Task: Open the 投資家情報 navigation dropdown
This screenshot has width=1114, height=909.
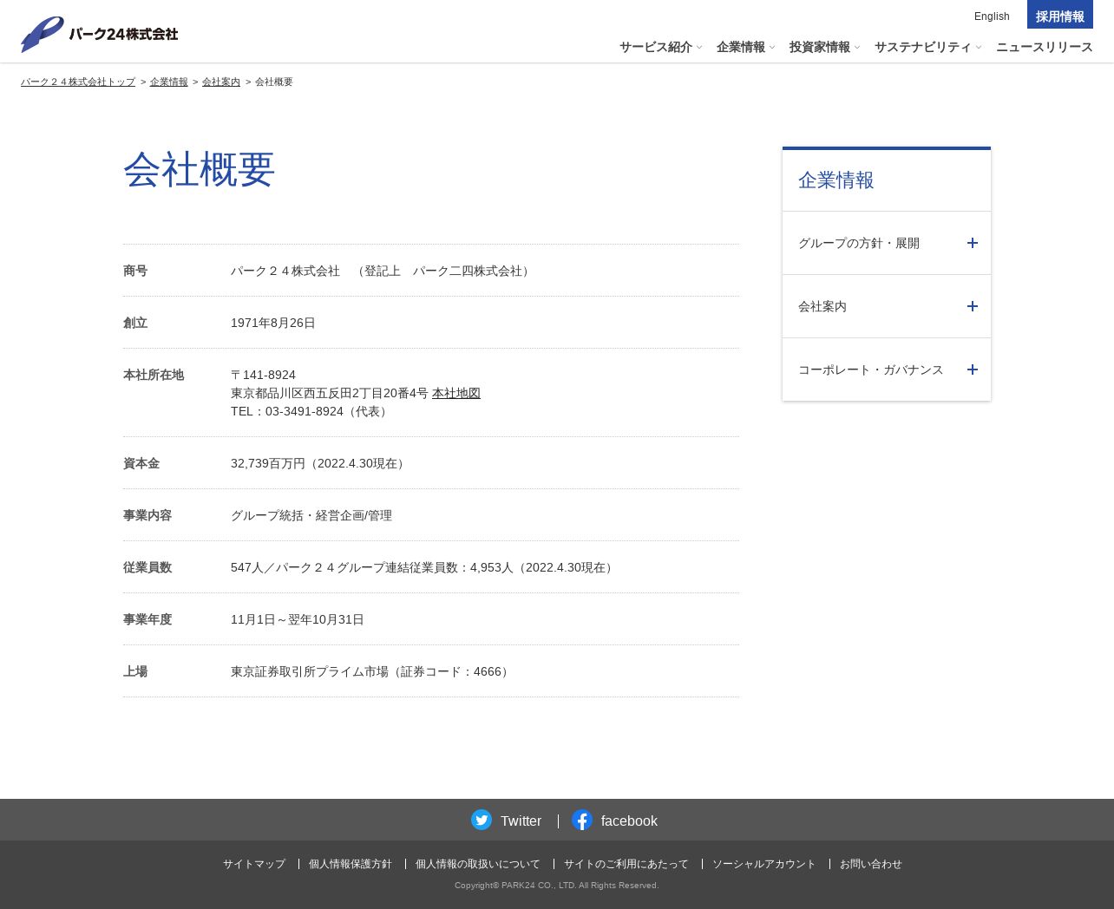Action: (x=825, y=47)
